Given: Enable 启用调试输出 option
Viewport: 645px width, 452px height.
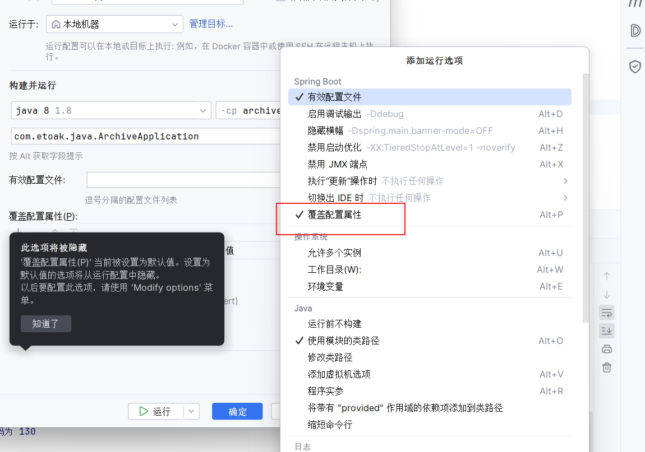Looking at the screenshot, I should pyautogui.click(x=430, y=114).
